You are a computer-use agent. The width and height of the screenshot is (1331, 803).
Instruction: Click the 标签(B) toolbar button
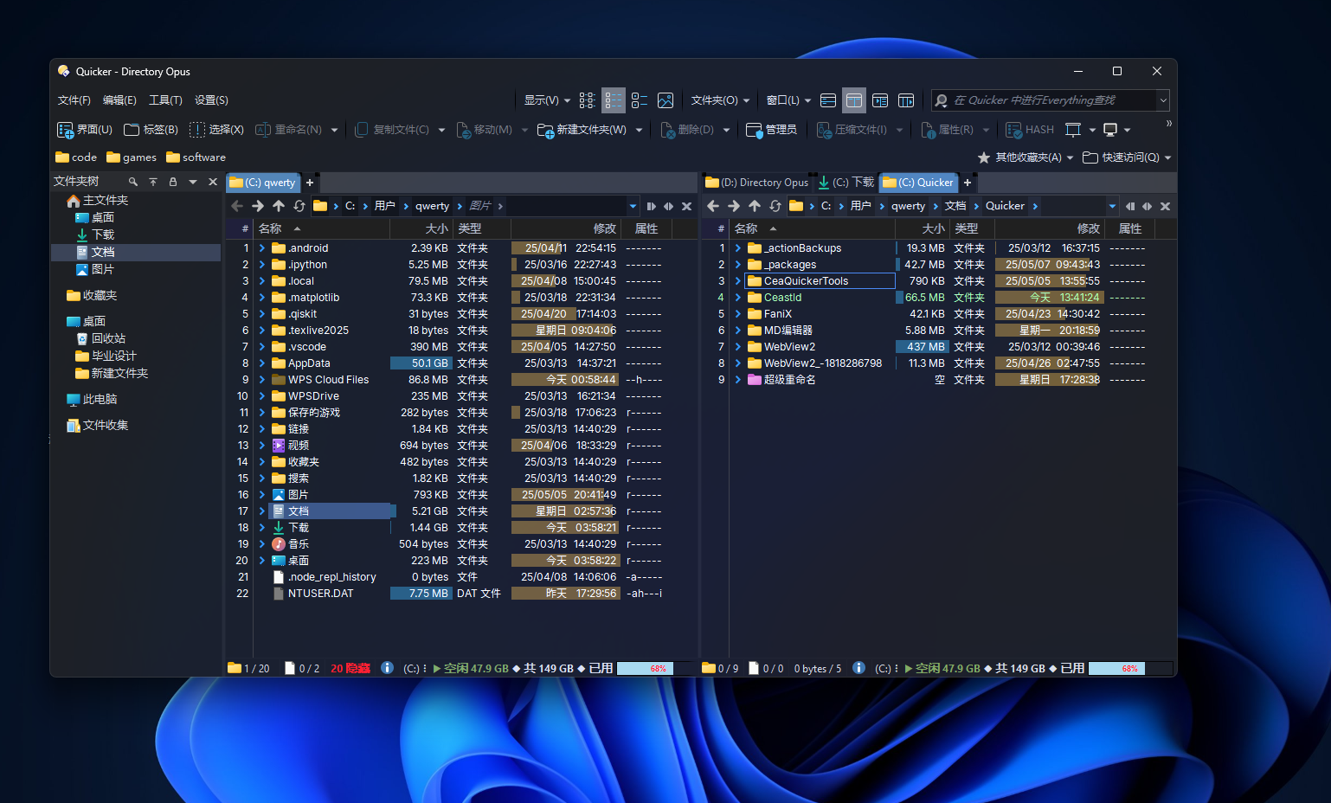coord(151,130)
